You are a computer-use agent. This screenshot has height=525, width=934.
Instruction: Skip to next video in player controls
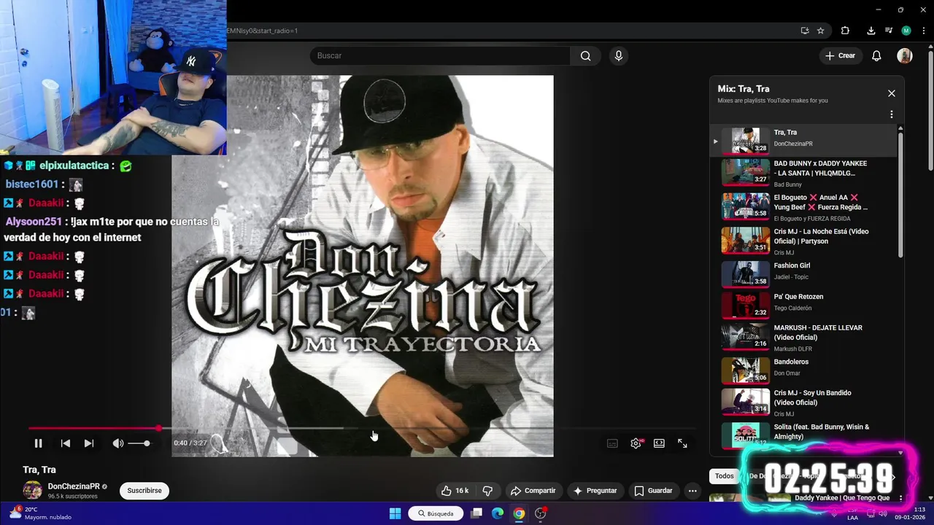[89, 443]
